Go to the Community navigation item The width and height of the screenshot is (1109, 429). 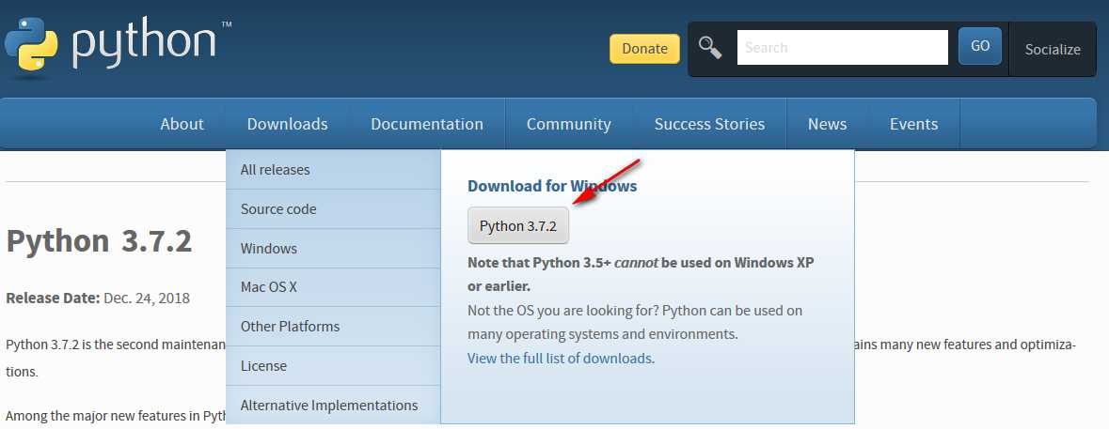(x=568, y=124)
